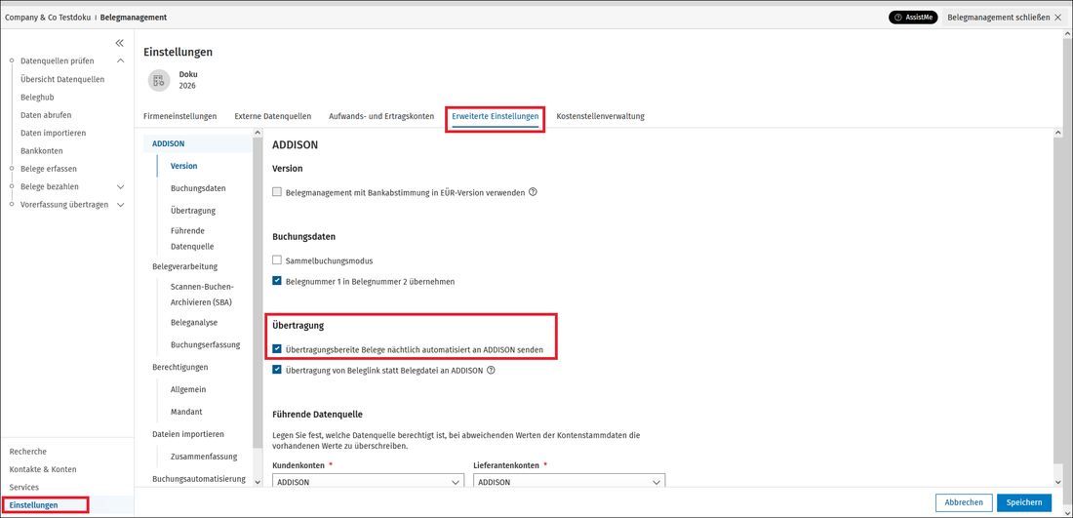Jump to Übertragung in settings navigation
Screen dimensions: 1073x518
(x=194, y=210)
